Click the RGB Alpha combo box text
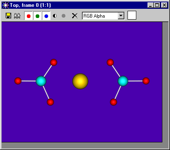170x150 pixels. pyautogui.click(x=94, y=16)
